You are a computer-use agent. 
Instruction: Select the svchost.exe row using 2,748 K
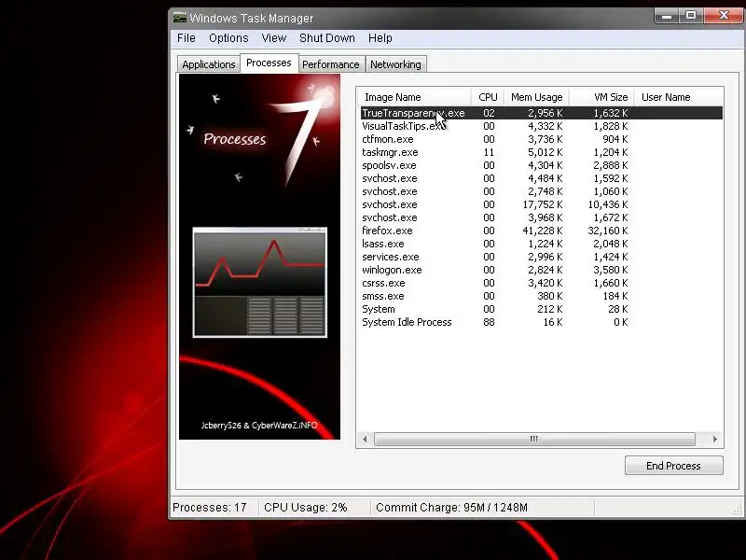[x=542, y=191]
